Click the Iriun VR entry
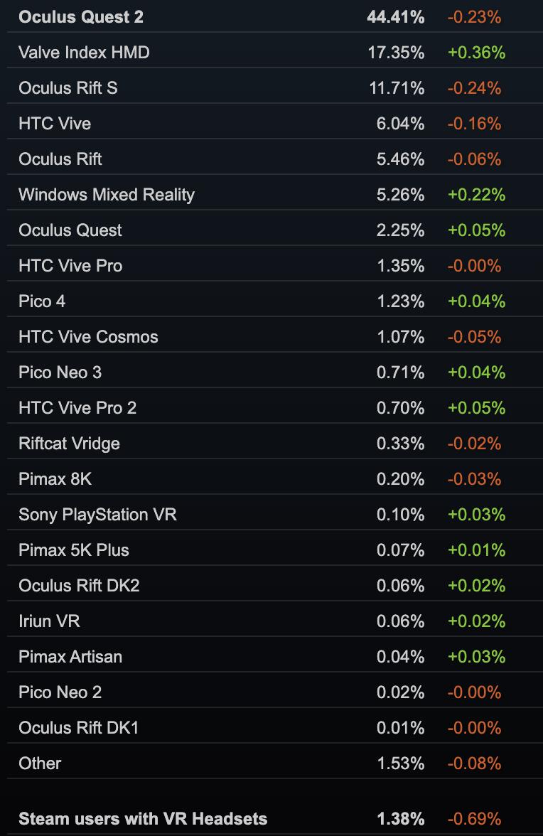 click(x=49, y=621)
